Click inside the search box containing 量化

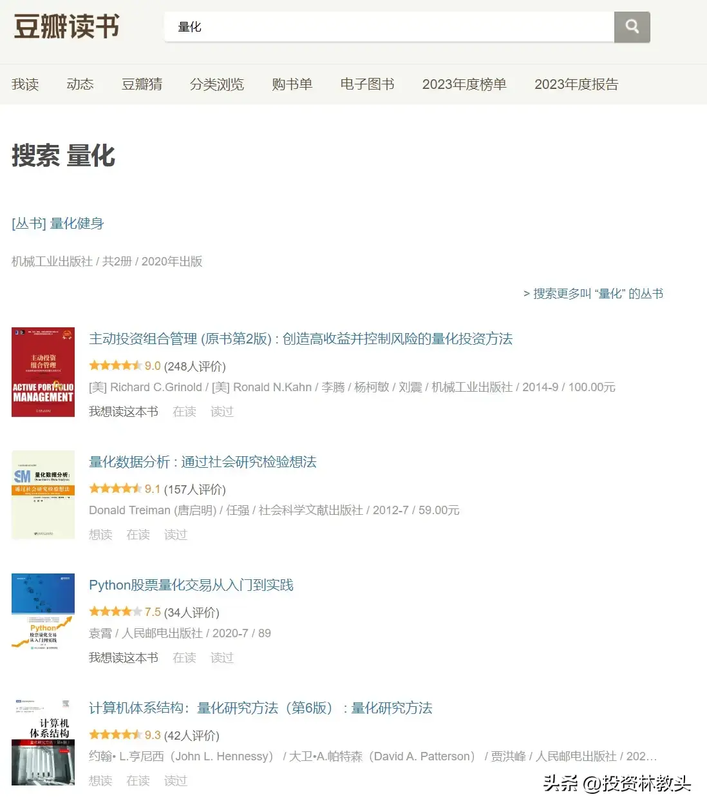click(x=386, y=26)
